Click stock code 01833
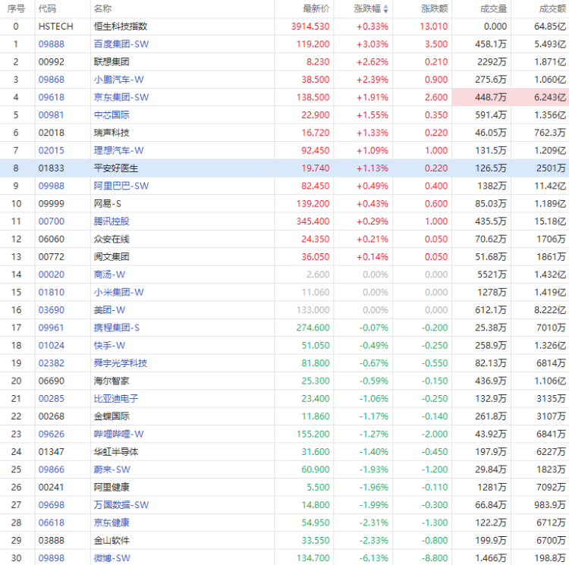This screenshot has width=569, height=565. tap(51, 168)
